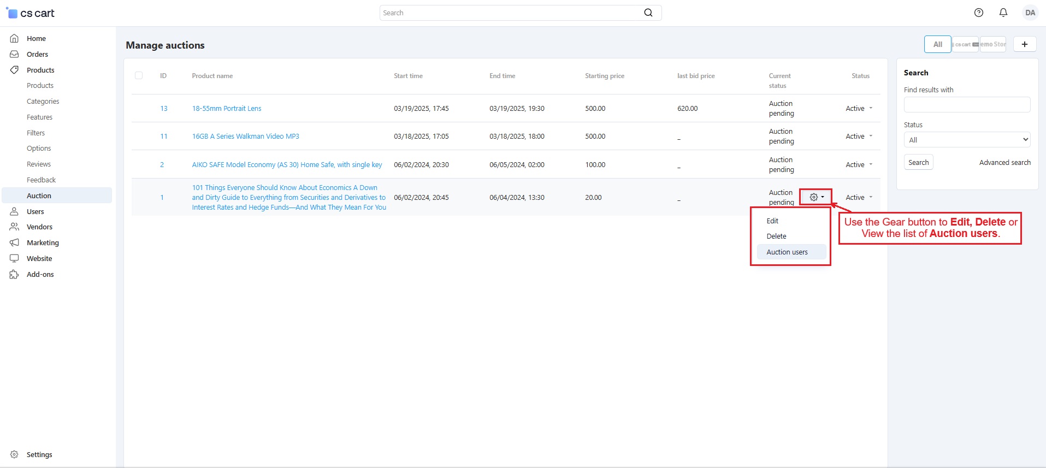Open the notifications bell
This screenshot has width=1046, height=468.
(1003, 13)
